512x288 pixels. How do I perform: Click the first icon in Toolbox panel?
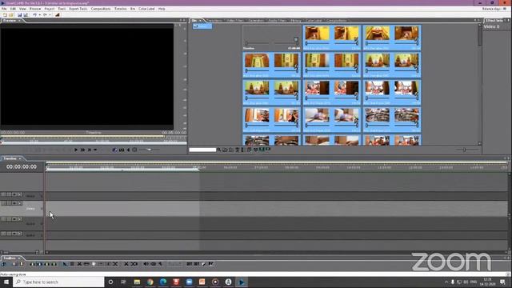pyautogui.click(x=4, y=264)
